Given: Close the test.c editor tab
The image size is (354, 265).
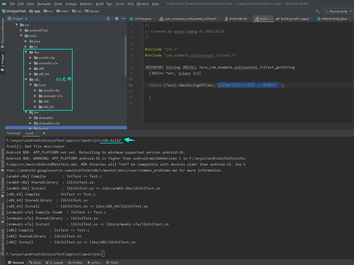Looking at the screenshot, I should point(271,18).
